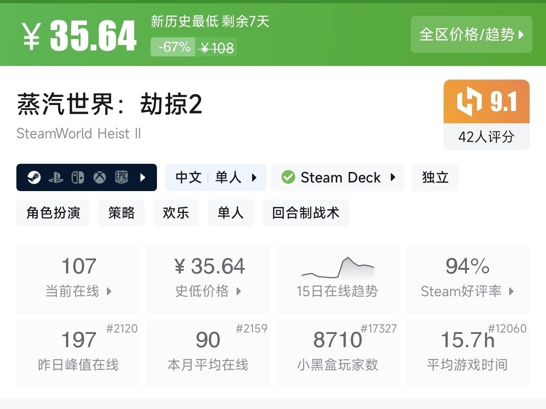Click the PlayStation platform icon
The width and height of the screenshot is (546, 409).
(56, 177)
